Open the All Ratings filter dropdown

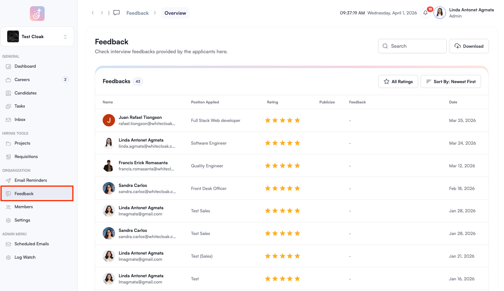(x=398, y=82)
